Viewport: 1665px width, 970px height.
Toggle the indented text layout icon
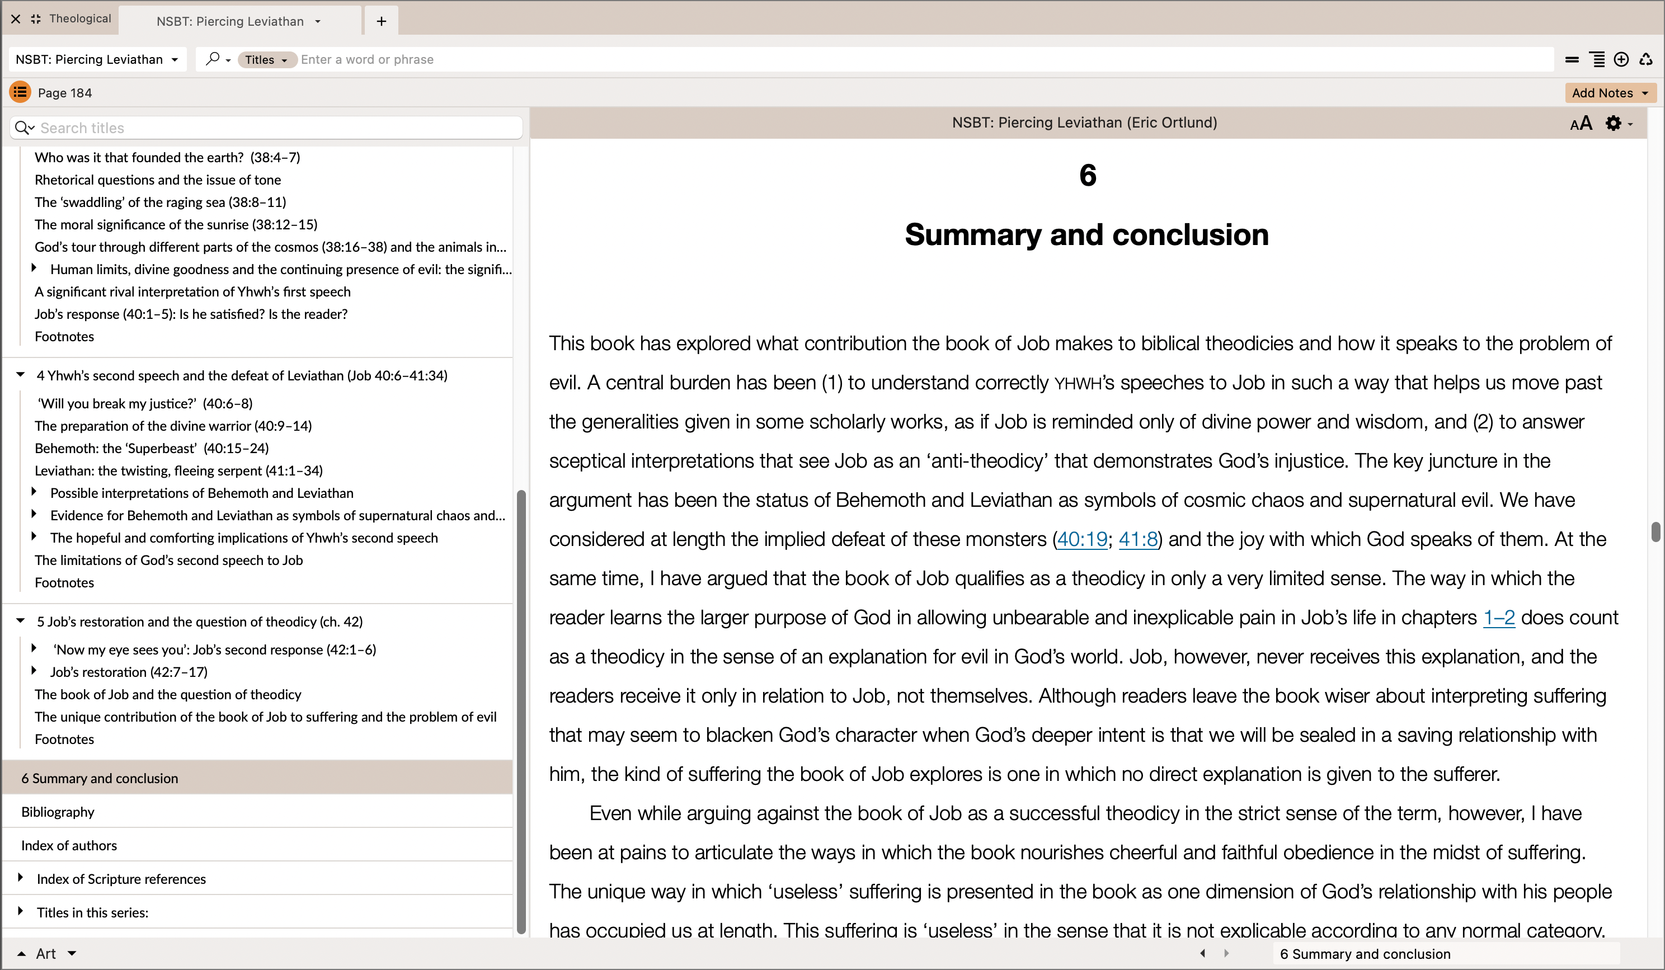tap(1596, 59)
